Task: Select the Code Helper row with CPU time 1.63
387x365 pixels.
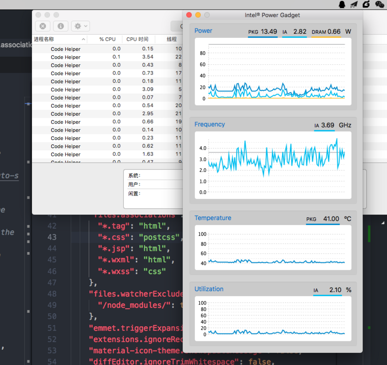Action: pos(107,154)
